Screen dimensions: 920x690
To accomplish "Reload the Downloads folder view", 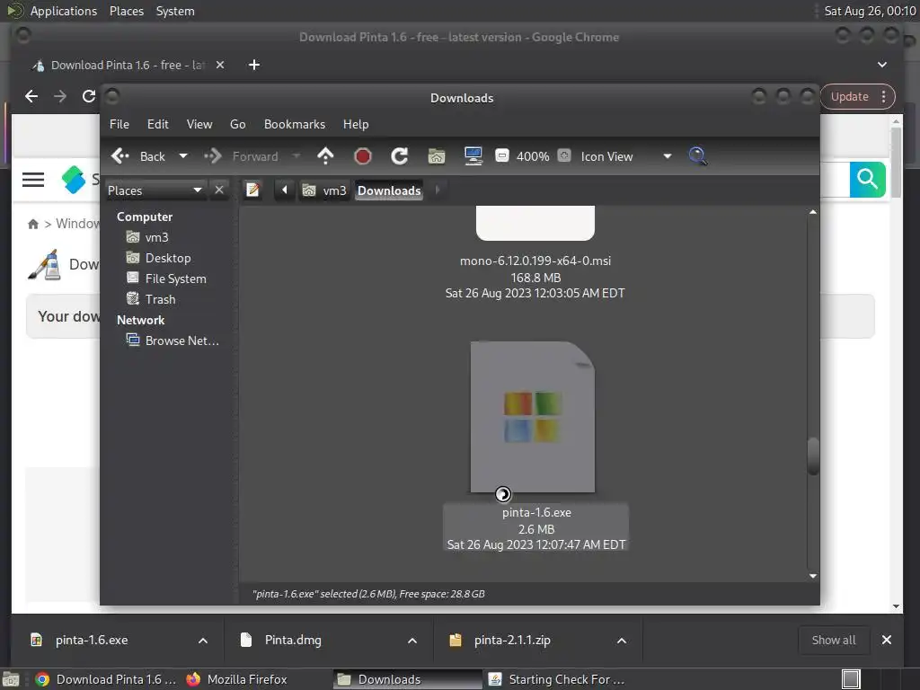I will [400, 156].
